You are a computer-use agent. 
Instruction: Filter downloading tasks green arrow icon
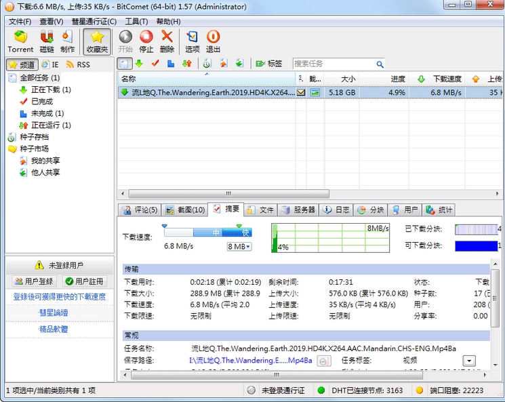tap(139, 64)
